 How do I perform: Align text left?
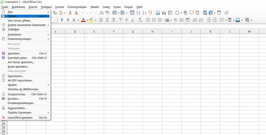click(x=101, y=20)
